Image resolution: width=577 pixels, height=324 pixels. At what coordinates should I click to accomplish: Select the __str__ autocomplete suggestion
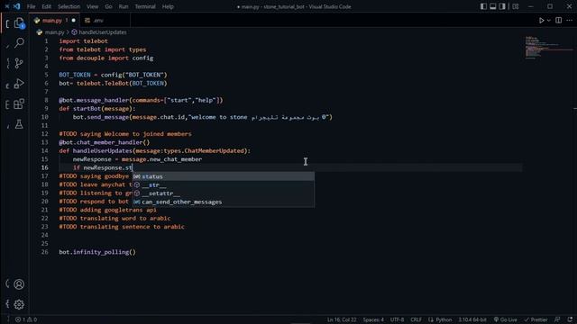223,184
